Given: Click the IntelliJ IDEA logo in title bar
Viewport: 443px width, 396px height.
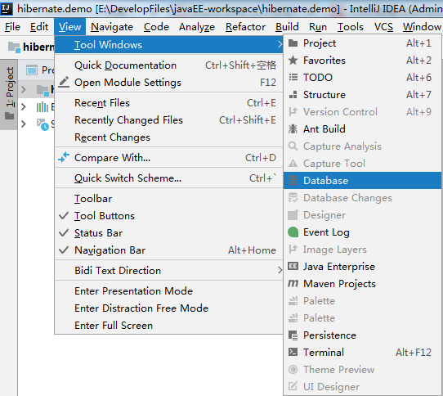Looking at the screenshot, I should pos(7,8).
